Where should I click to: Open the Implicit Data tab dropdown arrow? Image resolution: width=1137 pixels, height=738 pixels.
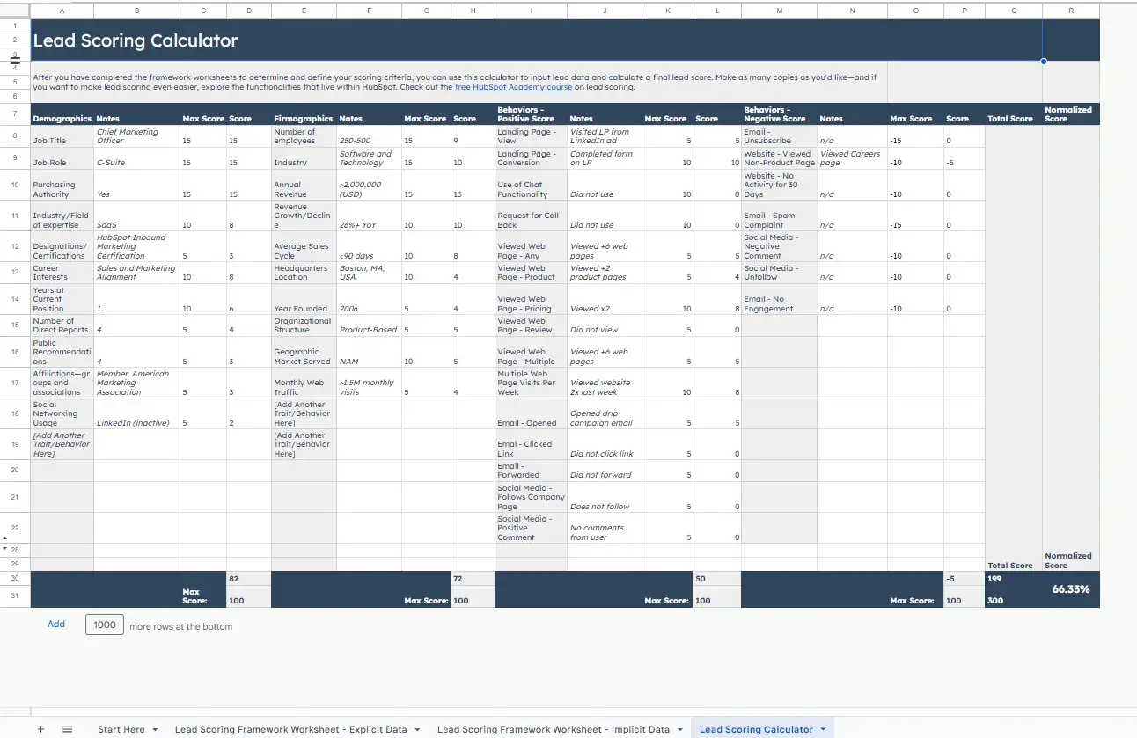click(679, 730)
